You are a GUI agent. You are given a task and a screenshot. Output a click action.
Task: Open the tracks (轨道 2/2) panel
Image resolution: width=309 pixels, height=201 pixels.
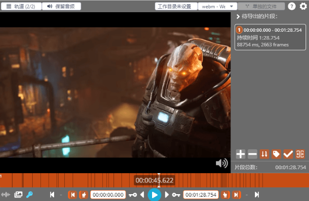coord(21,6)
